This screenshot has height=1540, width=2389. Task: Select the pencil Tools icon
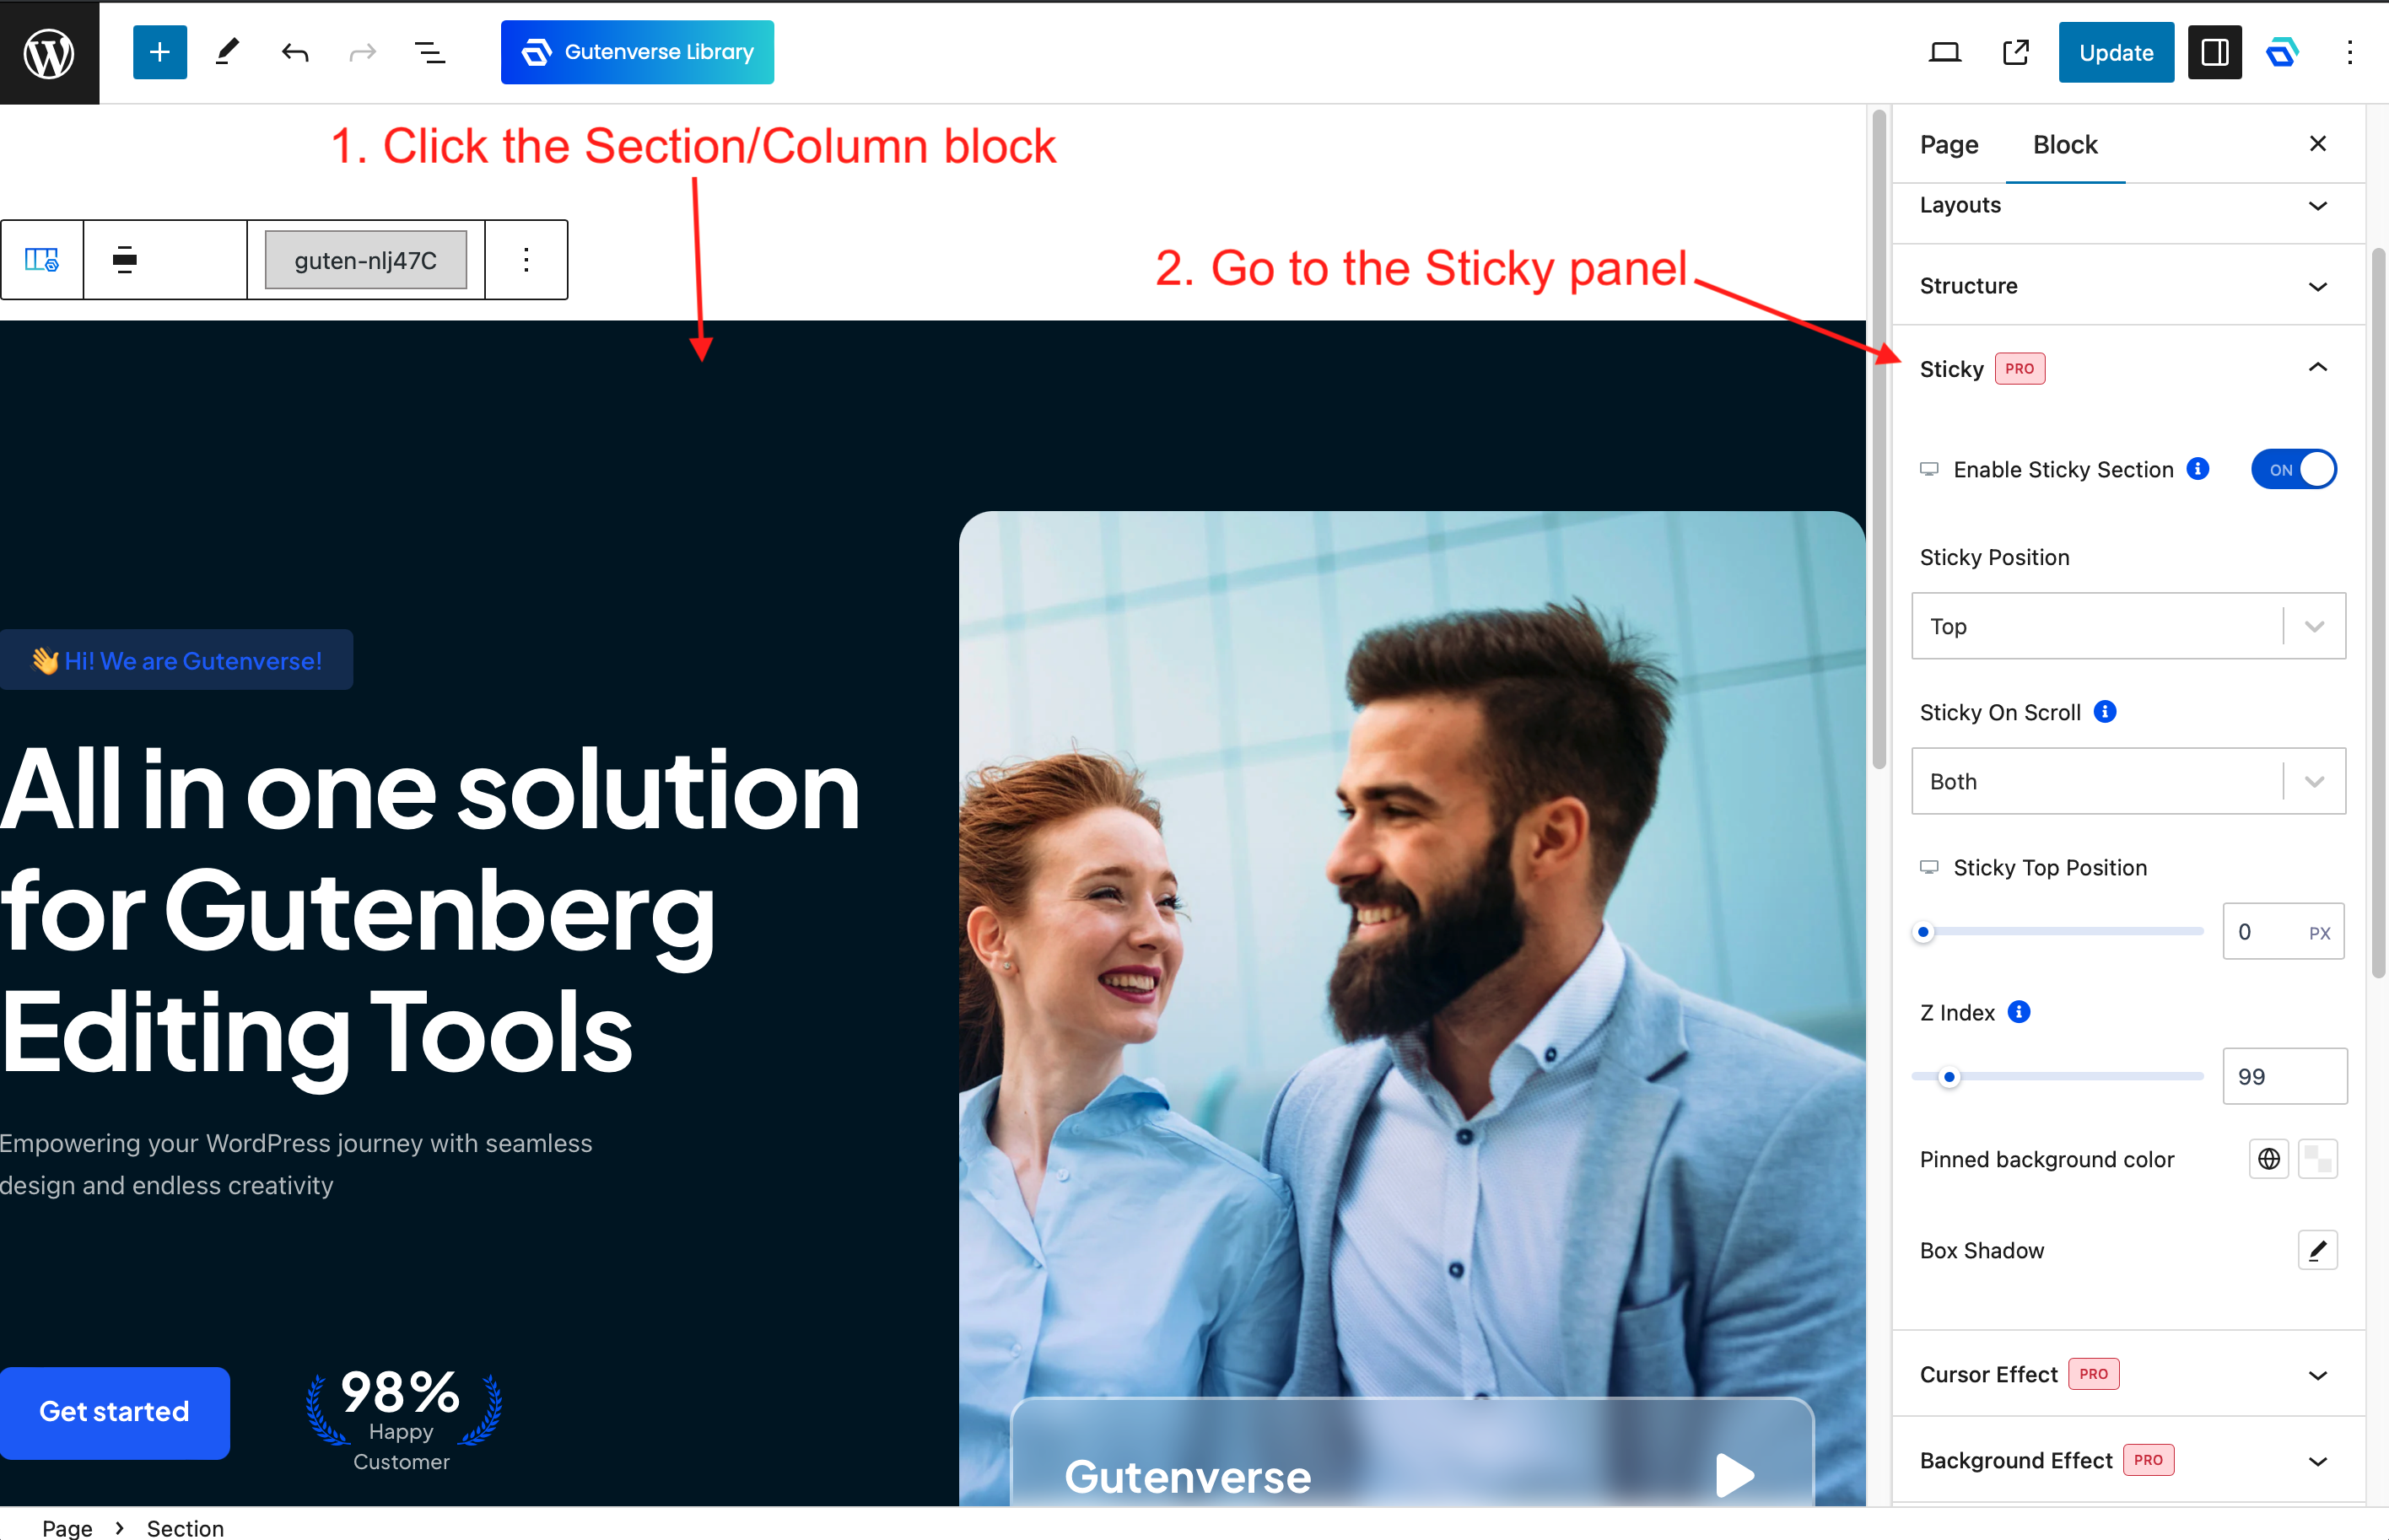coord(227,52)
